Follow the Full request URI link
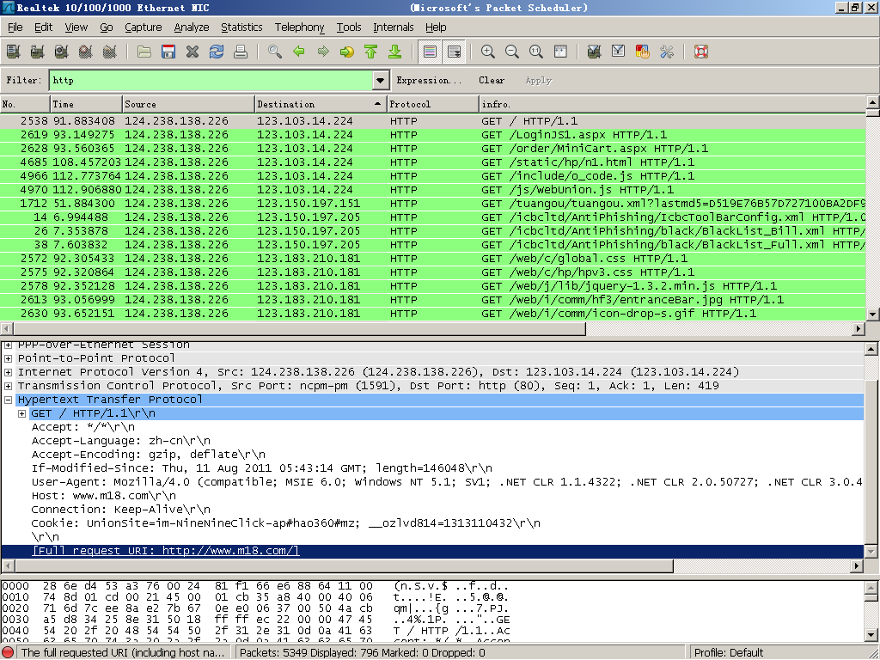The image size is (880, 660). [x=166, y=551]
